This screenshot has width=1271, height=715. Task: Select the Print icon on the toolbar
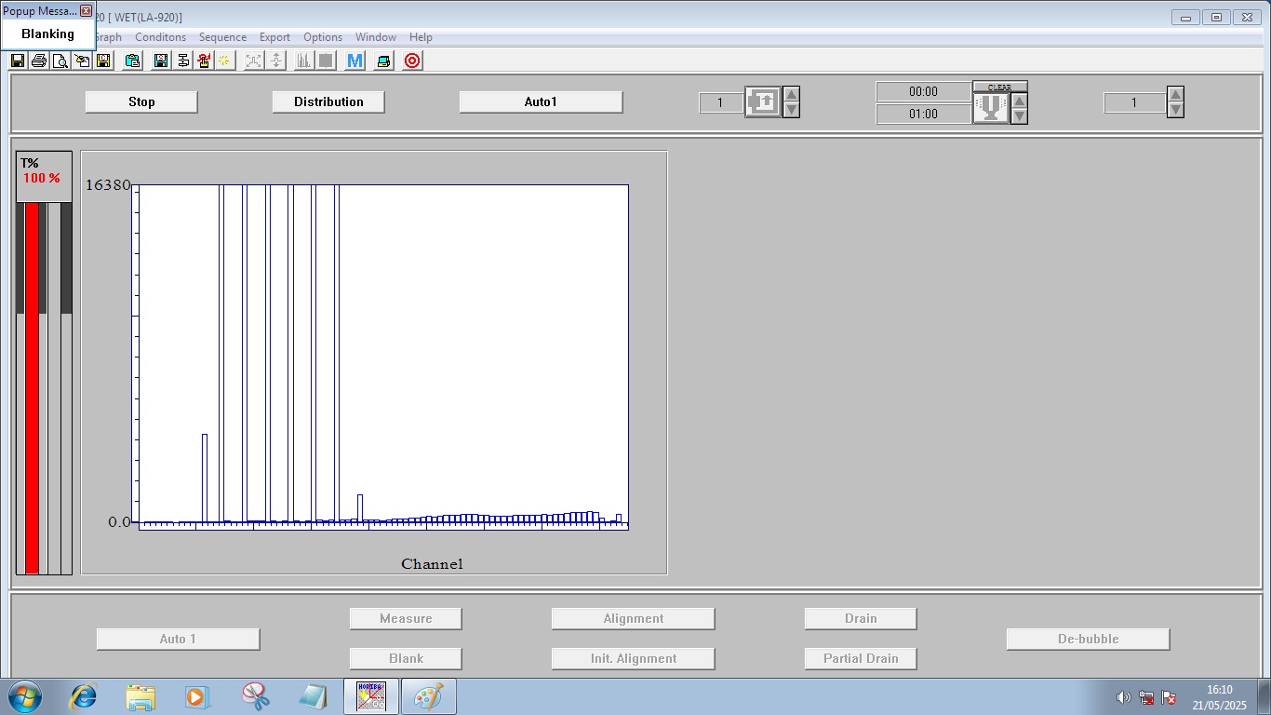click(x=37, y=60)
